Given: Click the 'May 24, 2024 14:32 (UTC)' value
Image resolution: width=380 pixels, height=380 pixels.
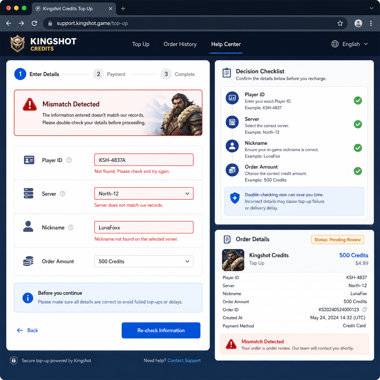Looking at the screenshot, I should click(338, 318).
